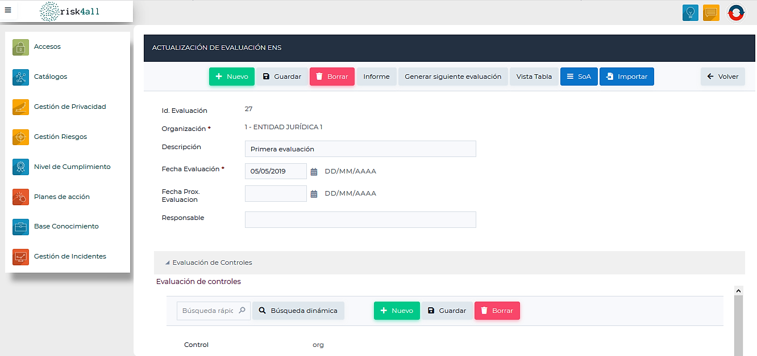This screenshot has width=757, height=356.
Task: Click magnifier icon in quick search box
Action: coord(242,311)
